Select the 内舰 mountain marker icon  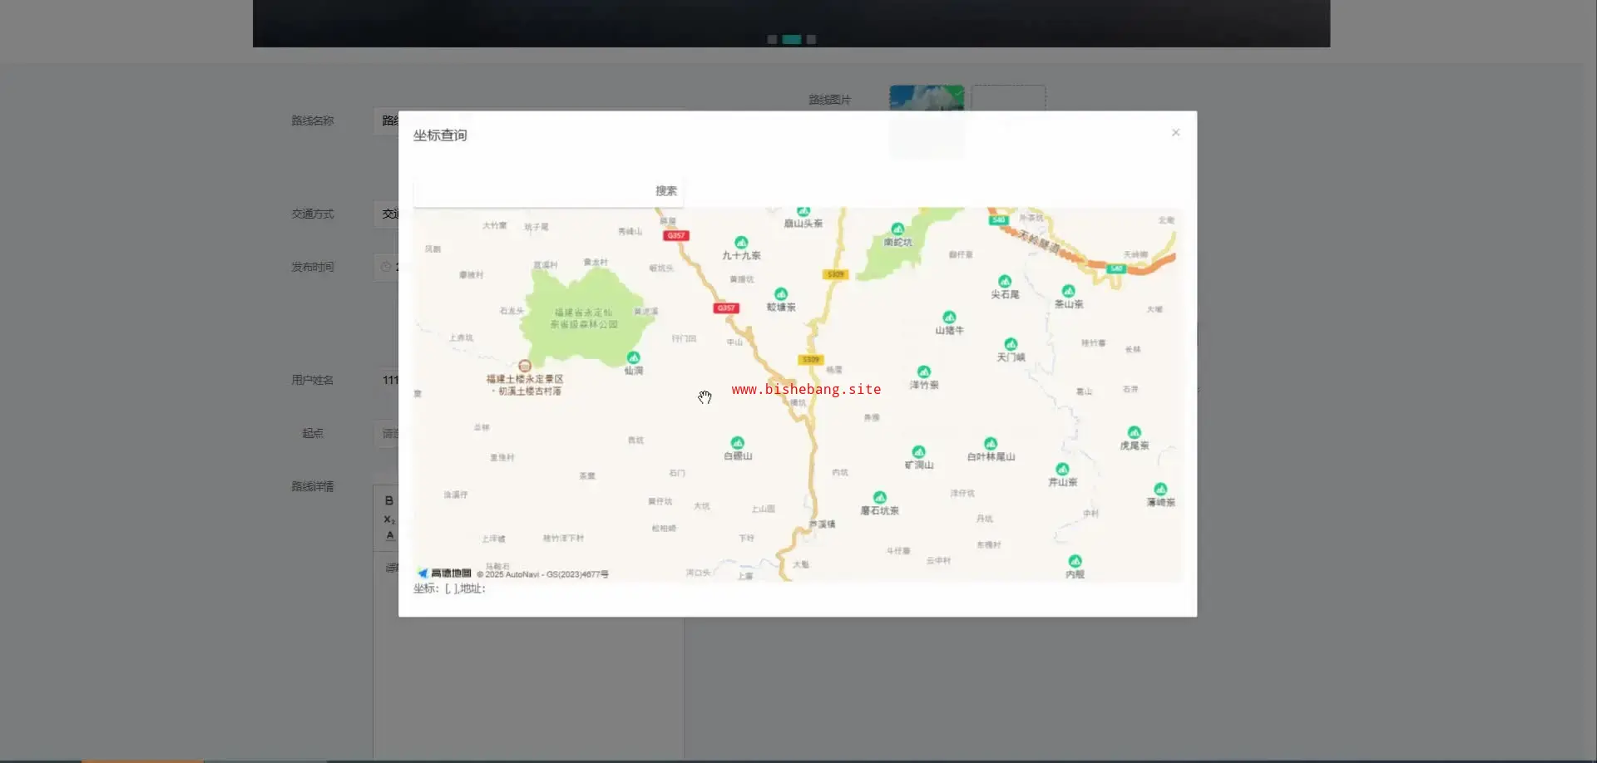point(1075,561)
